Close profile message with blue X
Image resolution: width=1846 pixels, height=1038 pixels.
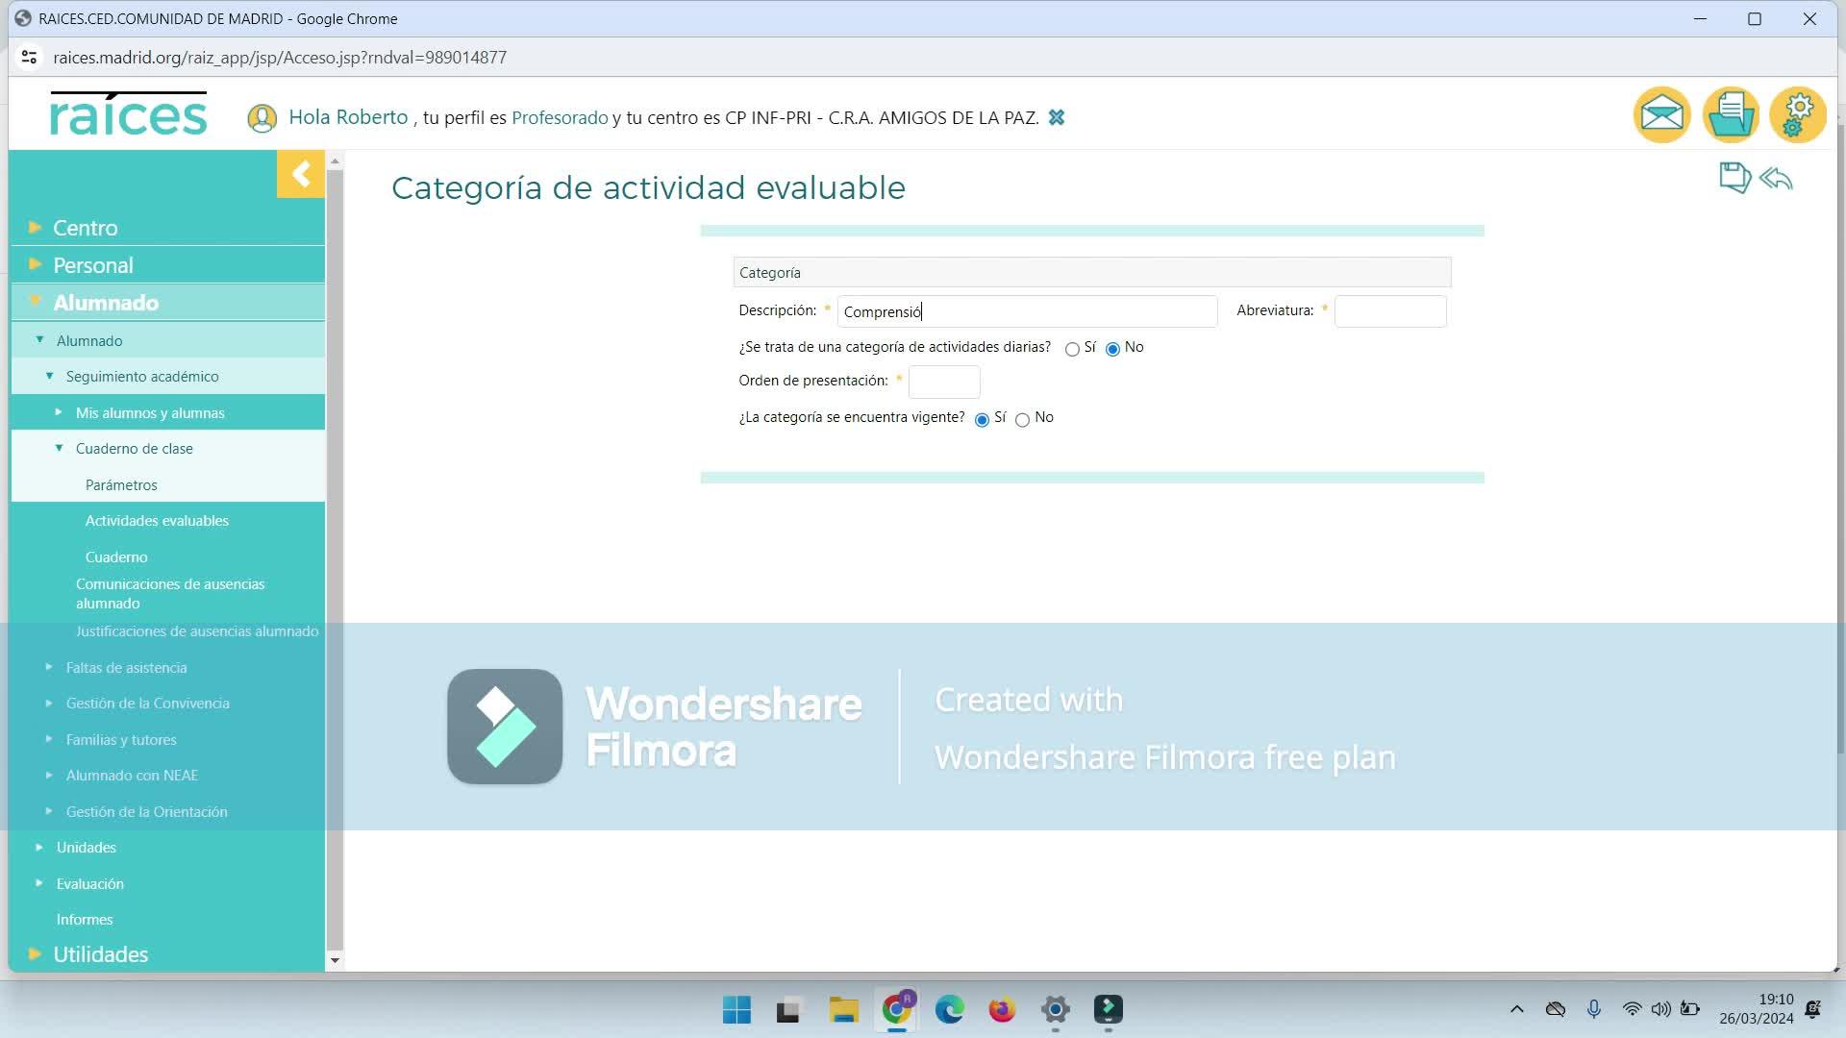point(1056,117)
